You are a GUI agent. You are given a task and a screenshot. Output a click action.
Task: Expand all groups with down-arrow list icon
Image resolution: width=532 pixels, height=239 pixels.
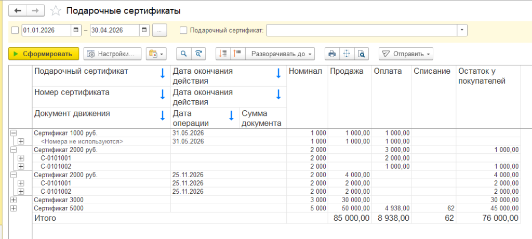223,54
